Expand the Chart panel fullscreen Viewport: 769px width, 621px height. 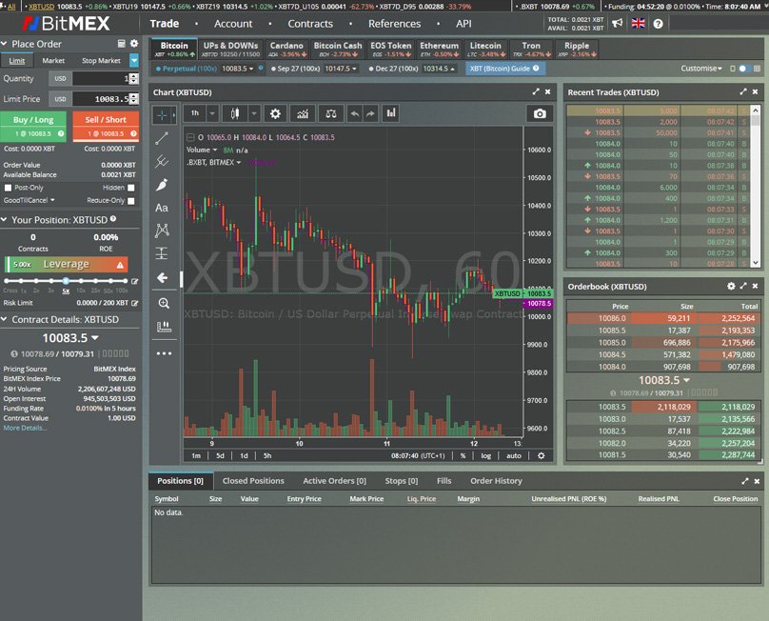pos(536,91)
